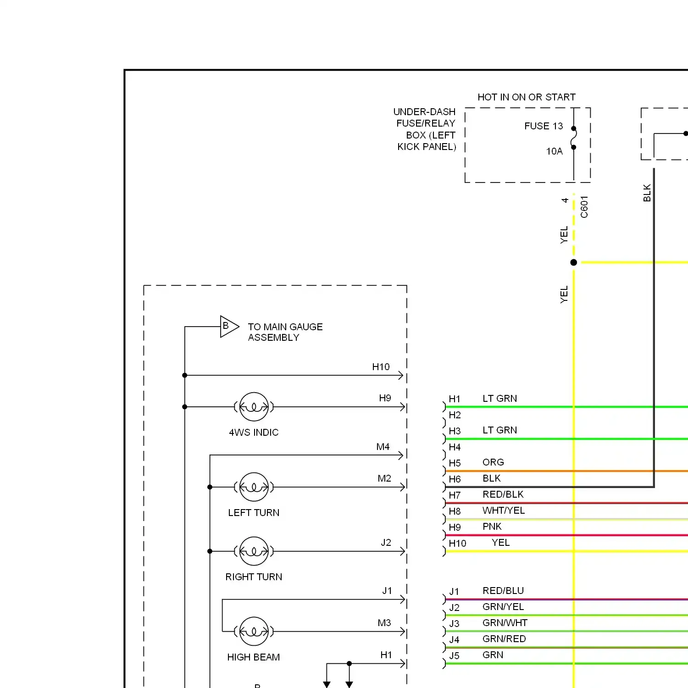Click the HIGH BEAM caption
The height and width of the screenshot is (688, 688).
tap(254, 657)
